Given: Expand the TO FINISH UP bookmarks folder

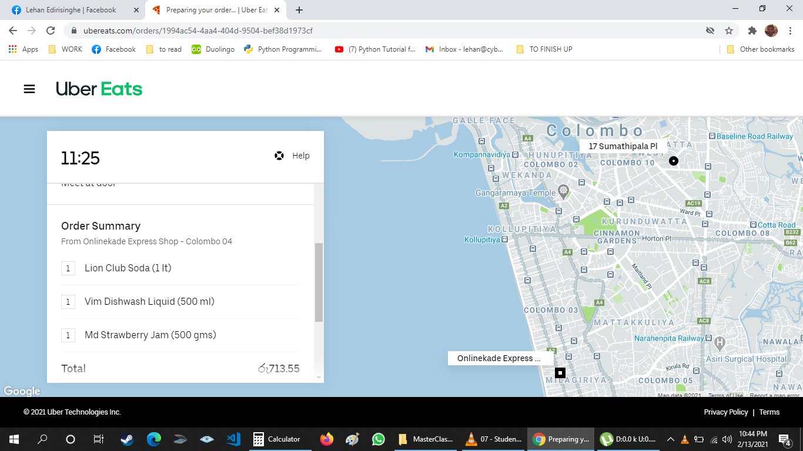Looking at the screenshot, I should click(544, 49).
